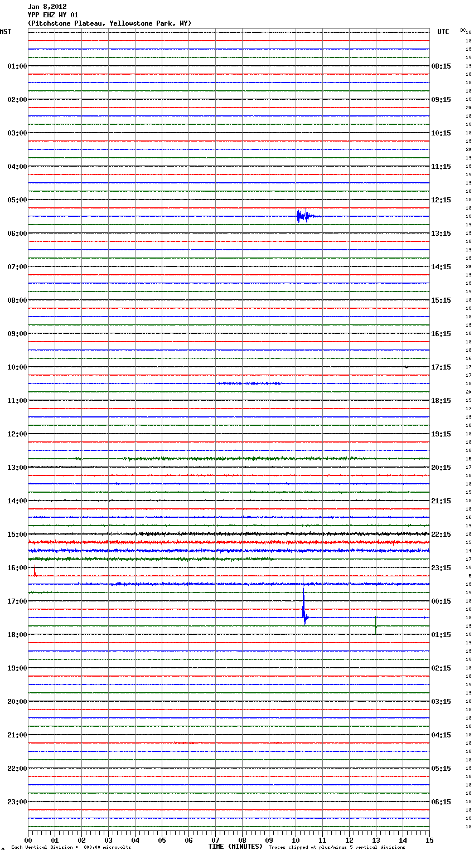The width and height of the screenshot is (474, 855).
Task: Click the minute 10 tick label on bottom axis
Action: coord(296,840)
